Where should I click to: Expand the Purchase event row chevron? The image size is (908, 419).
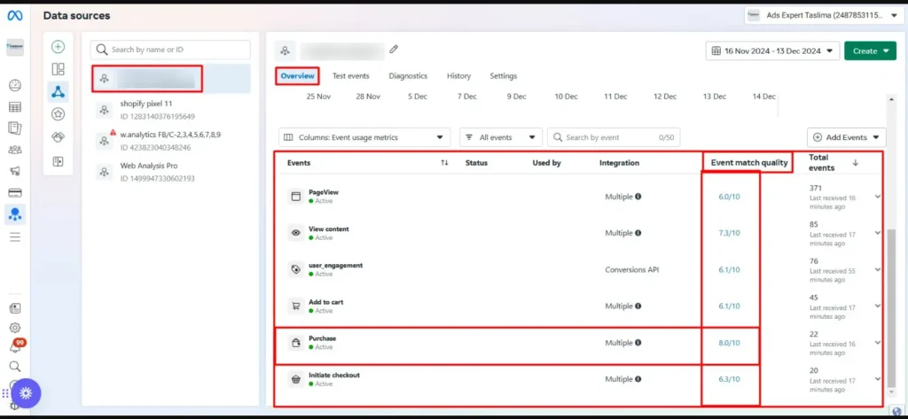pyautogui.click(x=877, y=343)
